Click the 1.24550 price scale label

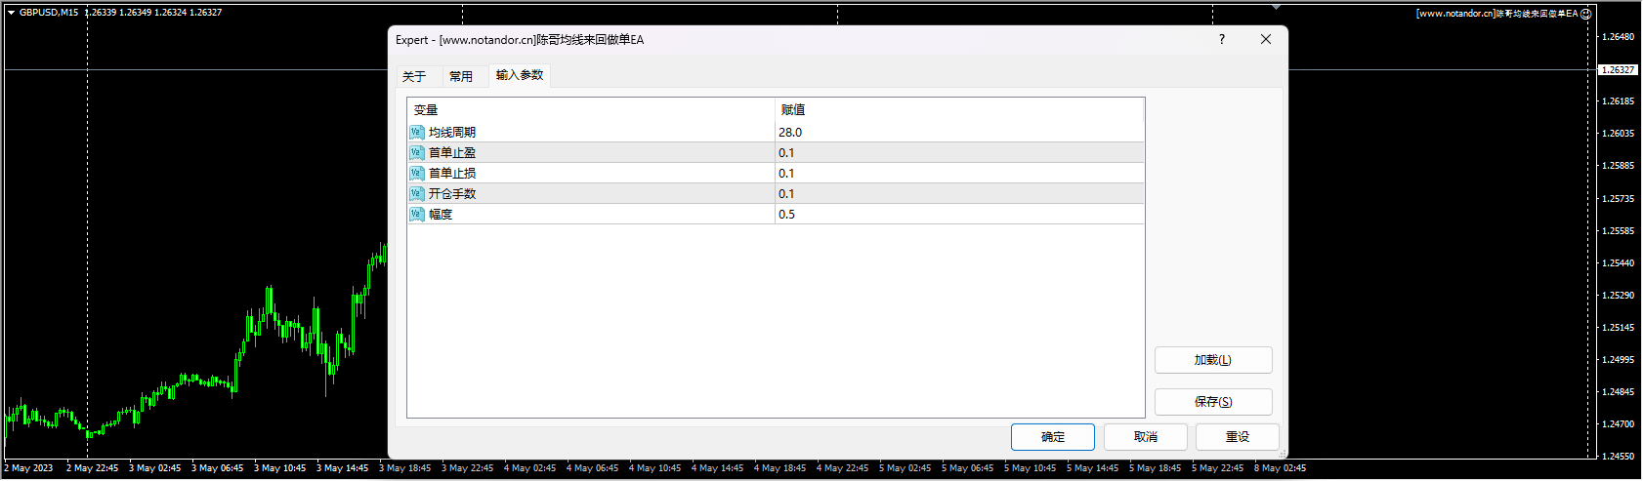tap(1619, 457)
